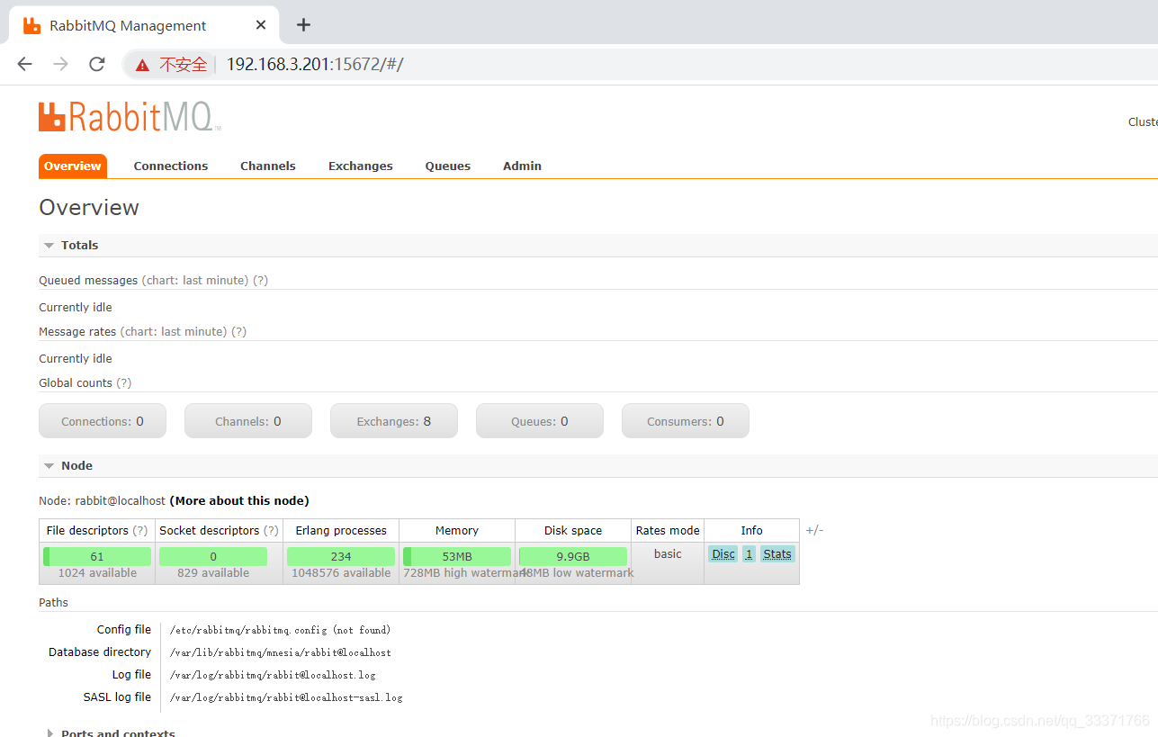Open the Admin tab
This screenshot has width=1158, height=737.
522,166
